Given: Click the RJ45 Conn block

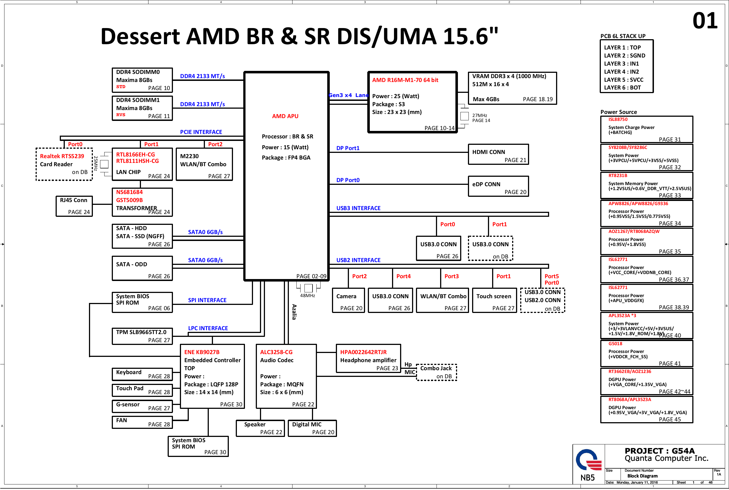Looking at the screenshot, I should point(74,206).
